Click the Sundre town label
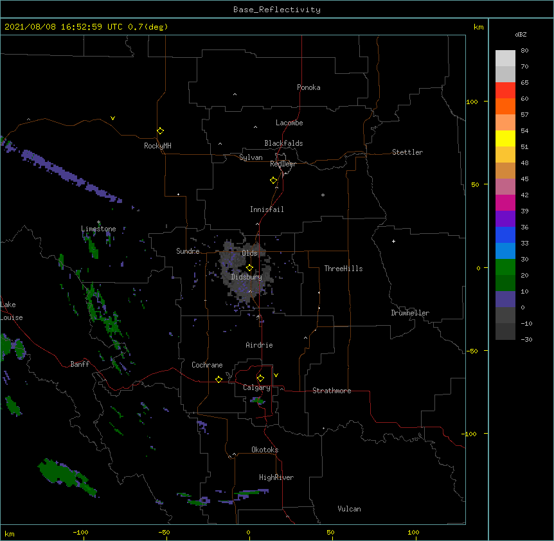 point(188,251)
